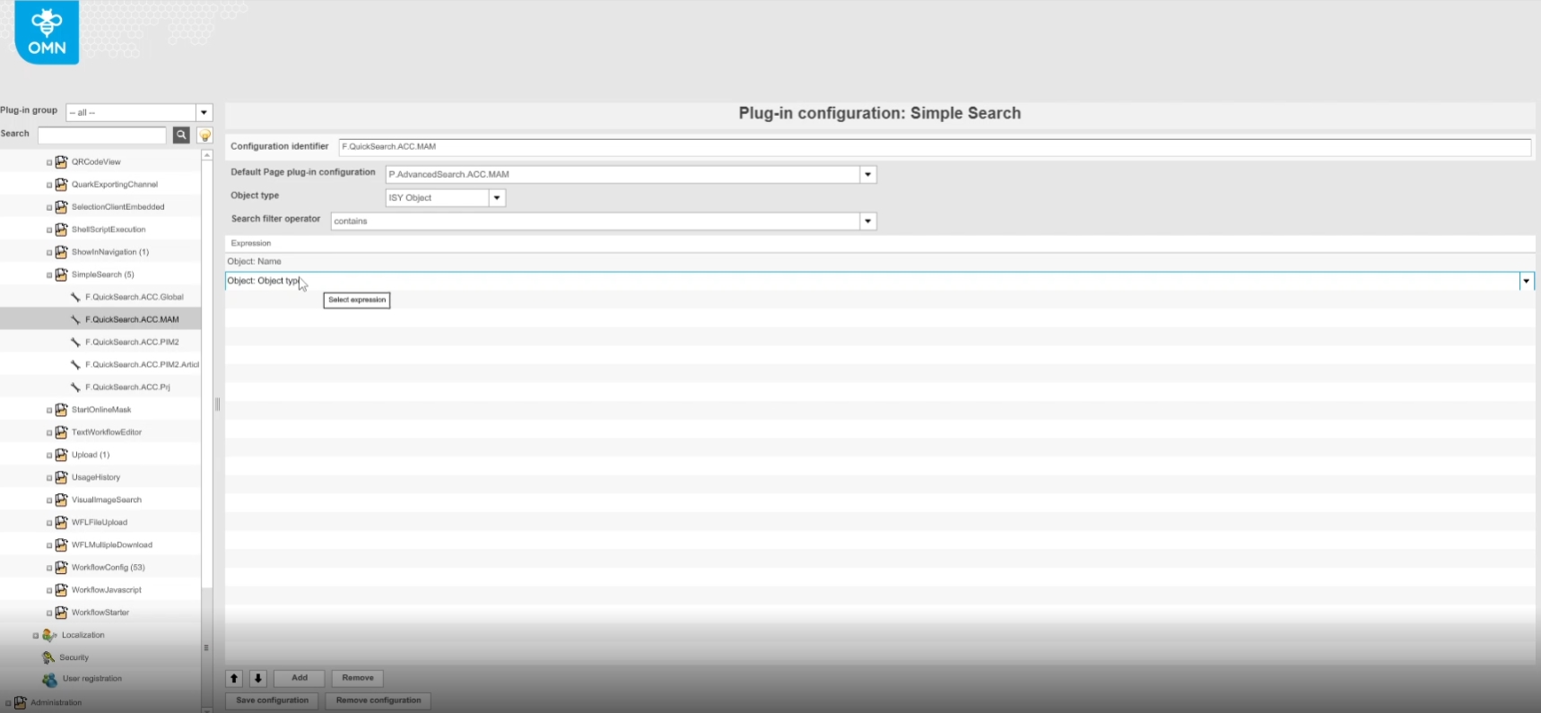Select the Security tree item label
Viewport: 1541px width, 713px height.
click(x=74, y=657)
